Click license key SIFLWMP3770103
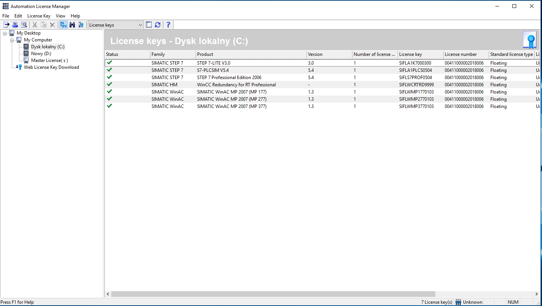 point(416,106)
